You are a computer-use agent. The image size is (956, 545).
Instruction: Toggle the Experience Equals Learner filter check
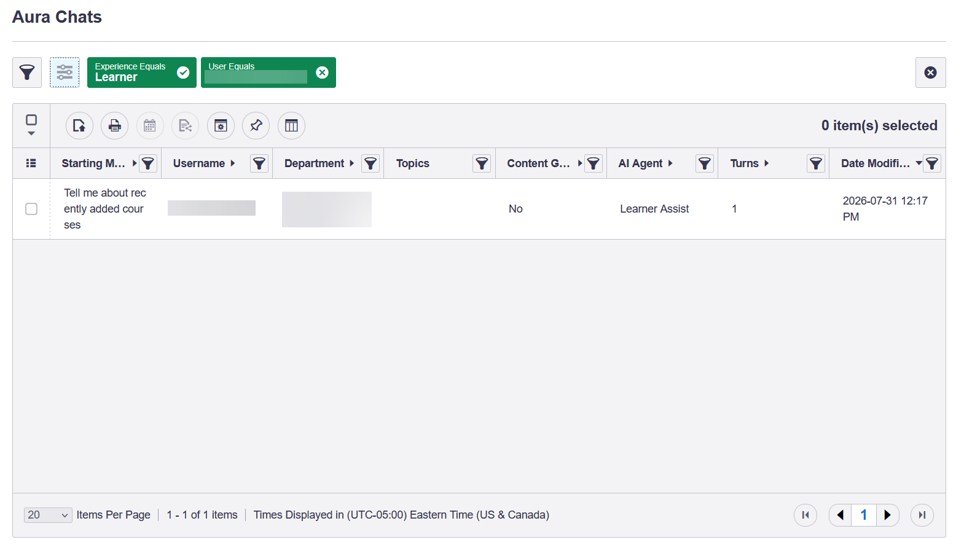[183, 73]
